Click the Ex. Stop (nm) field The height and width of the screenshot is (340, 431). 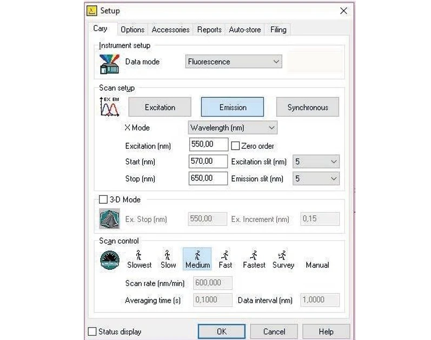click(208, 219)
